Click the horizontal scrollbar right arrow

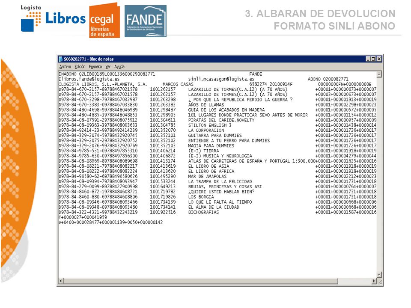coord(374,281)
